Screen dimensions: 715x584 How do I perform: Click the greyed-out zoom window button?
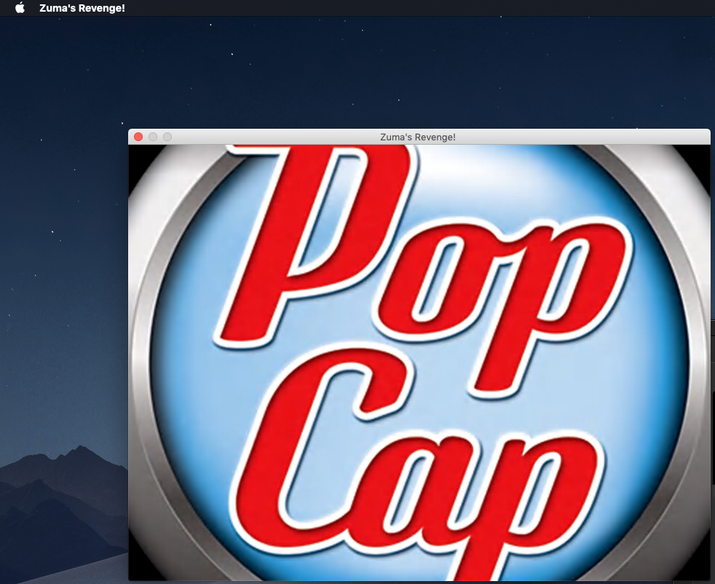[x=167, y=137]
